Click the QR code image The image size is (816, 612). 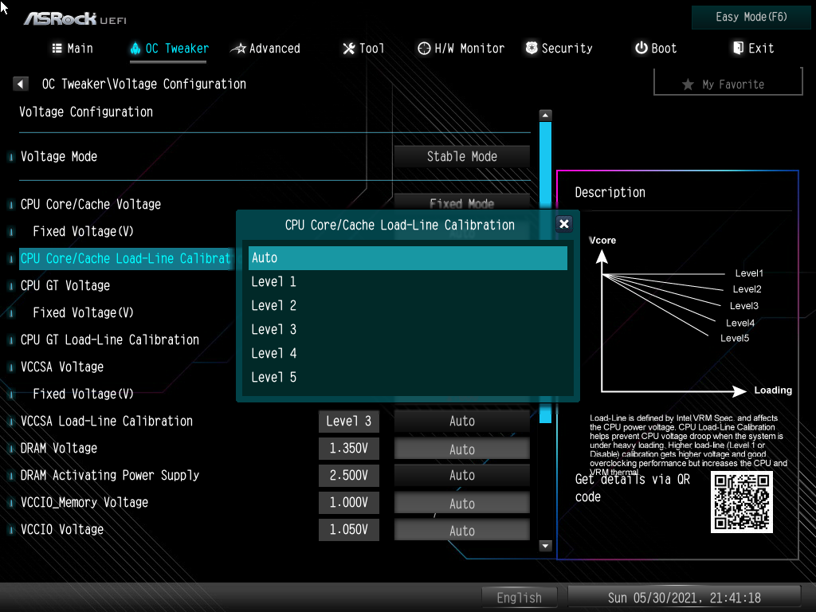pyautogui.click(x=741, y=502)
